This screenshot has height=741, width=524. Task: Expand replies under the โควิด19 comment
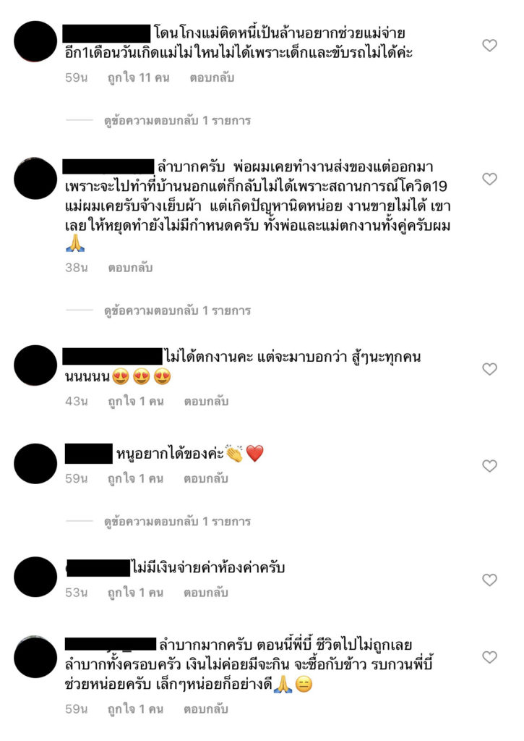click(177, 311)
